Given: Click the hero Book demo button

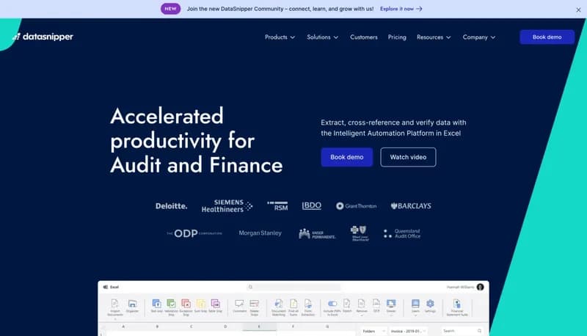Looking at the screenshot, I should click(346, 157).
